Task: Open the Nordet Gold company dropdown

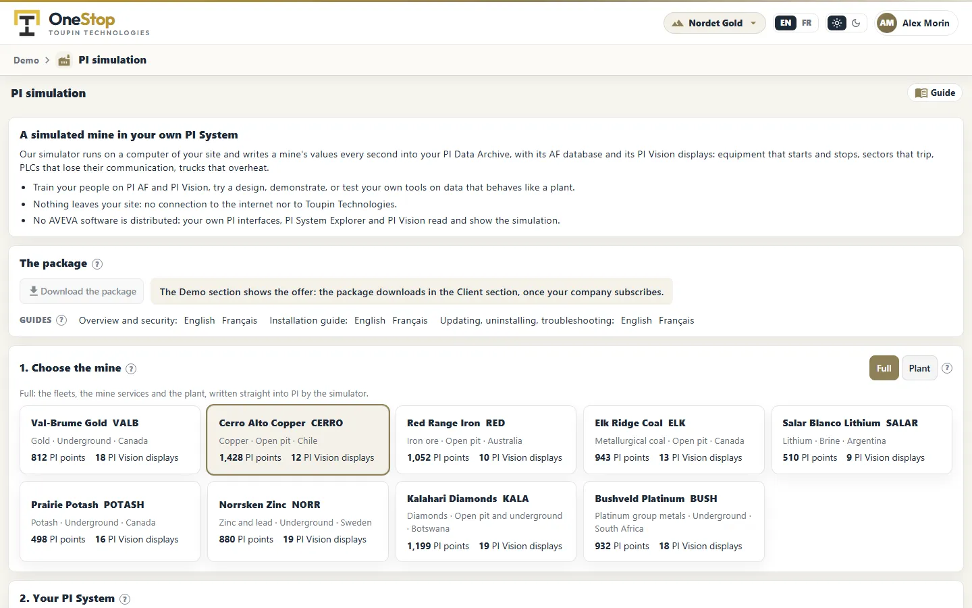Action: [x=715, y=23]
